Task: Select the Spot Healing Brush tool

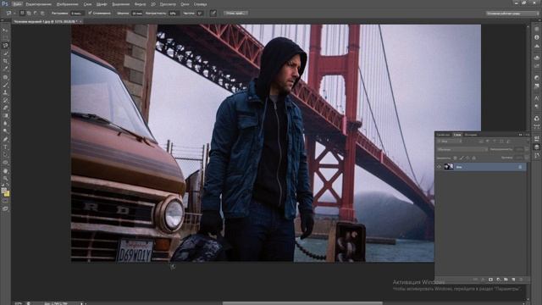Action: 5,77
